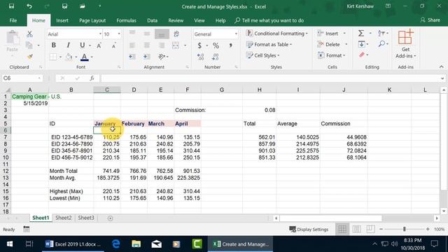Screen dimensions: 448x252
Task: Expand Conditional Formatting menu
Action: pos(277,34)
